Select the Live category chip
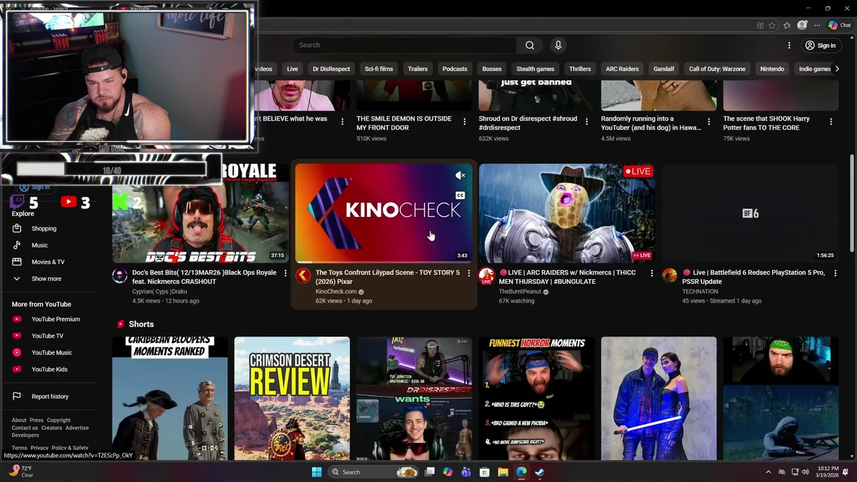 click(293, 69)
